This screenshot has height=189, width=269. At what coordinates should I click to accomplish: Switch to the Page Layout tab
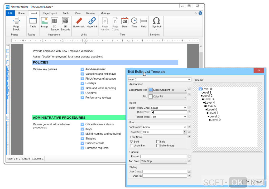tap(50, 13)
